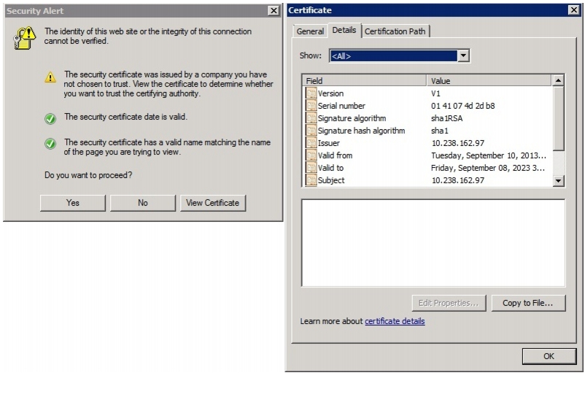Click the Subject row icon
Viewport: 585px width, 397px height.
point(311,180)
